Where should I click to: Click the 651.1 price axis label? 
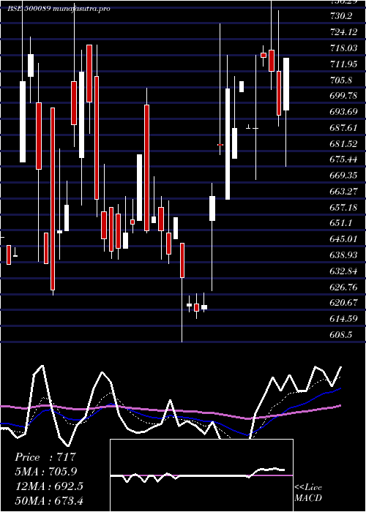pyautogui.click(x=341, y=223)
